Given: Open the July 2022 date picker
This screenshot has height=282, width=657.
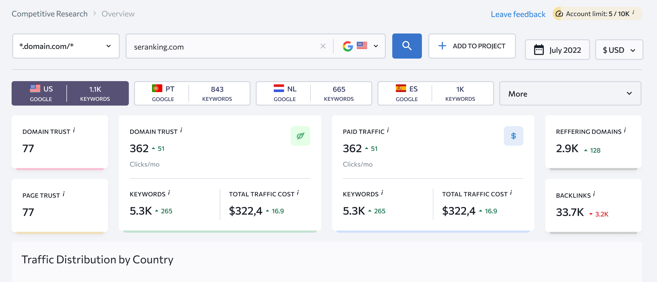Looking at the screenshot, I should coord(557,50).
